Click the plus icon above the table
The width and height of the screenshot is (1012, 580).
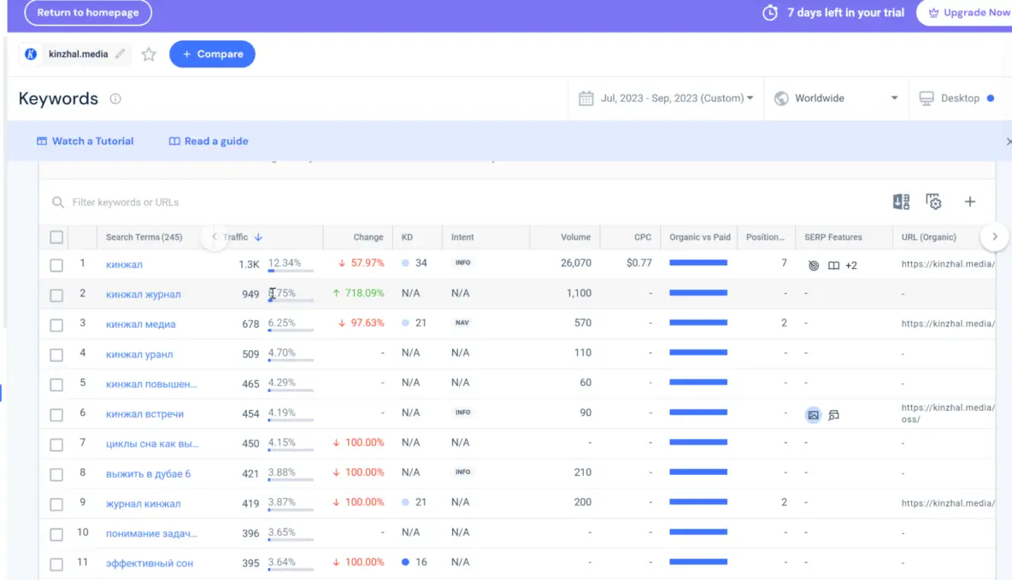pyautogui.click(x=970, y=202)
